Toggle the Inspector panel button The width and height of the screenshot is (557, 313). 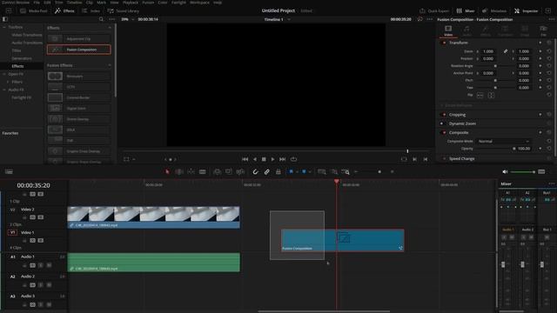click(526, 11)
